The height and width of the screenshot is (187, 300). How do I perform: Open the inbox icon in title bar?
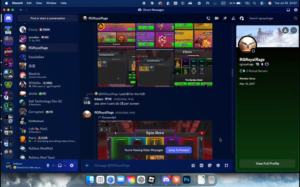pos(288,10)
